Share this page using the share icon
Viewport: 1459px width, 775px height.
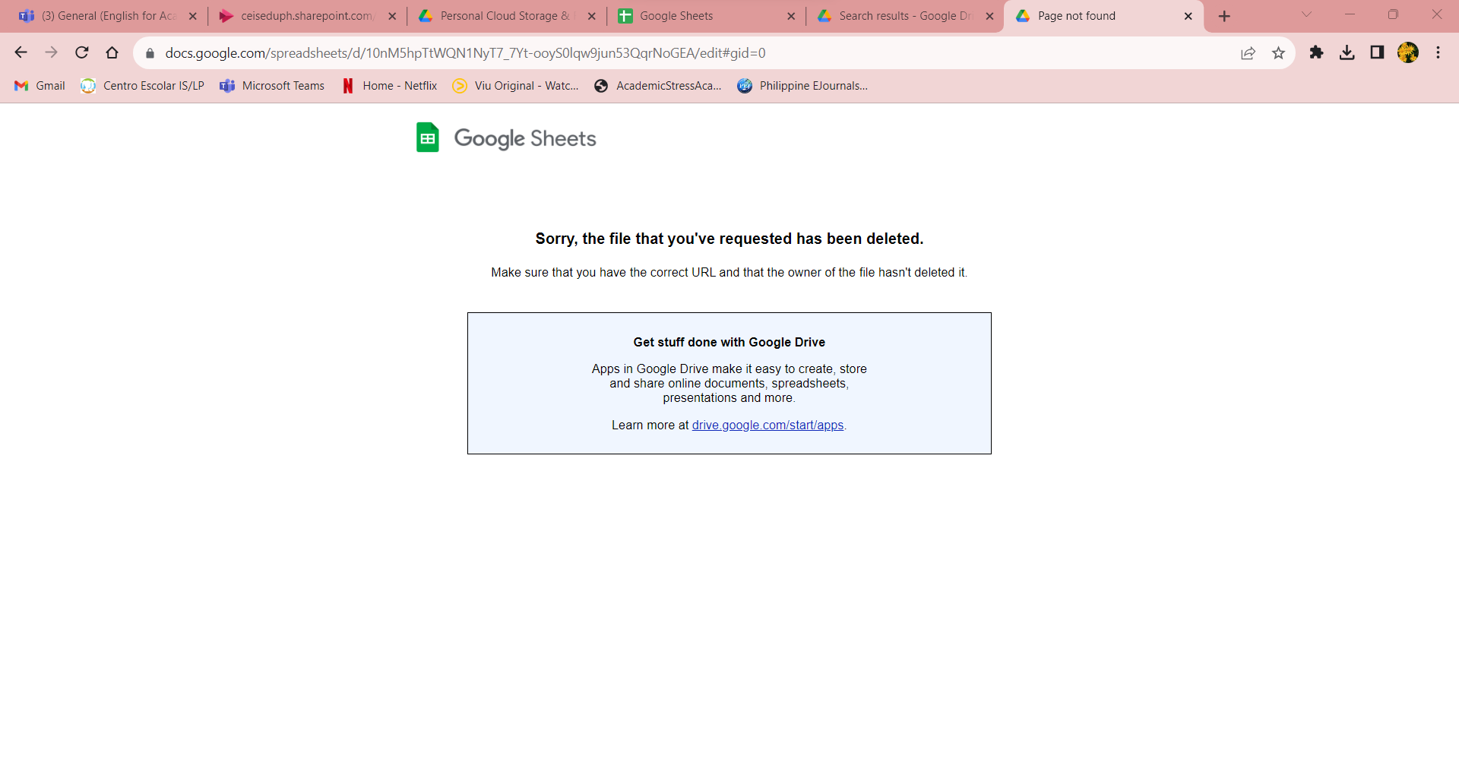coord(1248,53)
